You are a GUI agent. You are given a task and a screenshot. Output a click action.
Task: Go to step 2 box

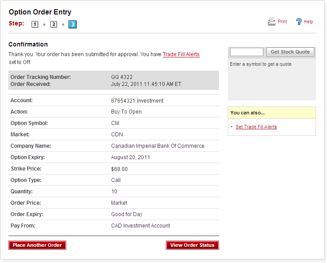point(54,25)
